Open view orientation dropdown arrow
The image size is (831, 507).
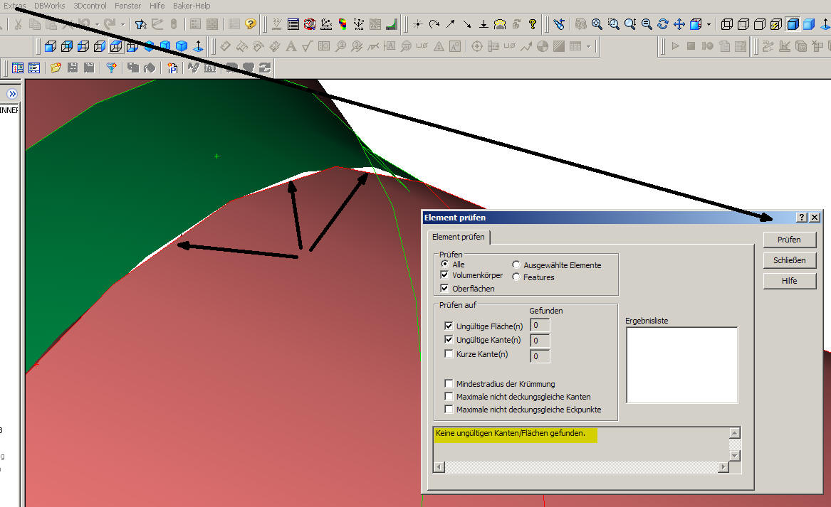coord(709,24)
